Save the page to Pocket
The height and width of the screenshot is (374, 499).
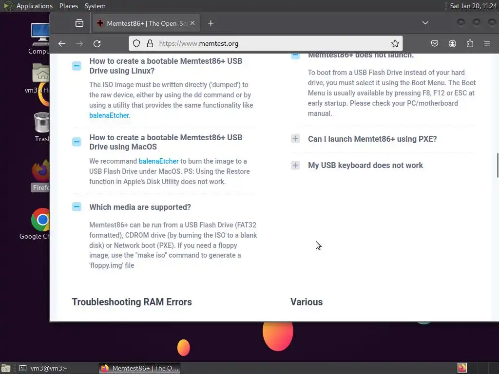coord(434,43)
